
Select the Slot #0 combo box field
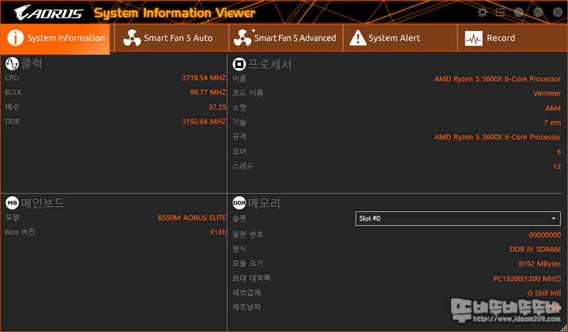[458, 219]
